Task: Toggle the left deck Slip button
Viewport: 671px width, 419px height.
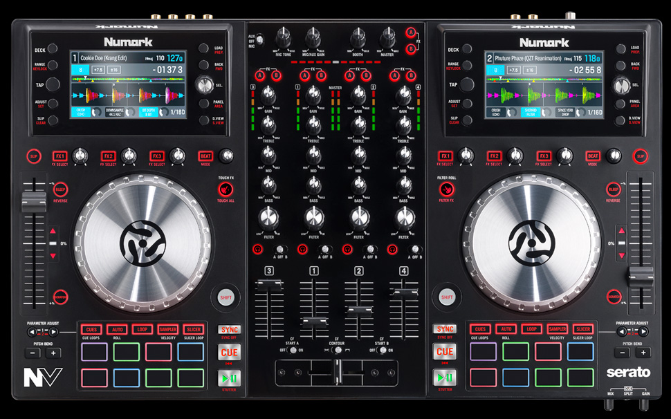Action: pos(34,157)
